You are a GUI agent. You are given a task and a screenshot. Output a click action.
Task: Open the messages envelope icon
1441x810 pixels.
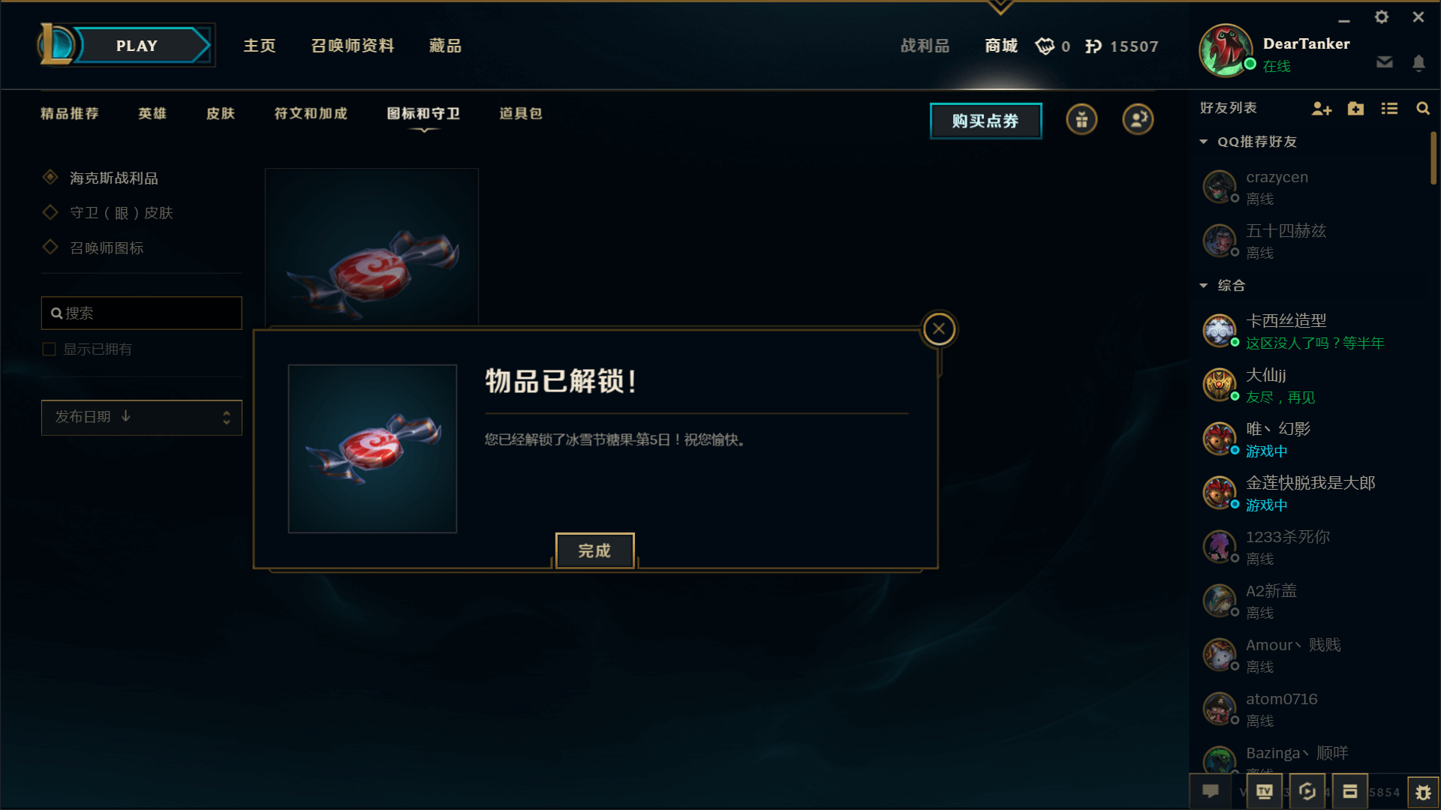point(1385,62)
